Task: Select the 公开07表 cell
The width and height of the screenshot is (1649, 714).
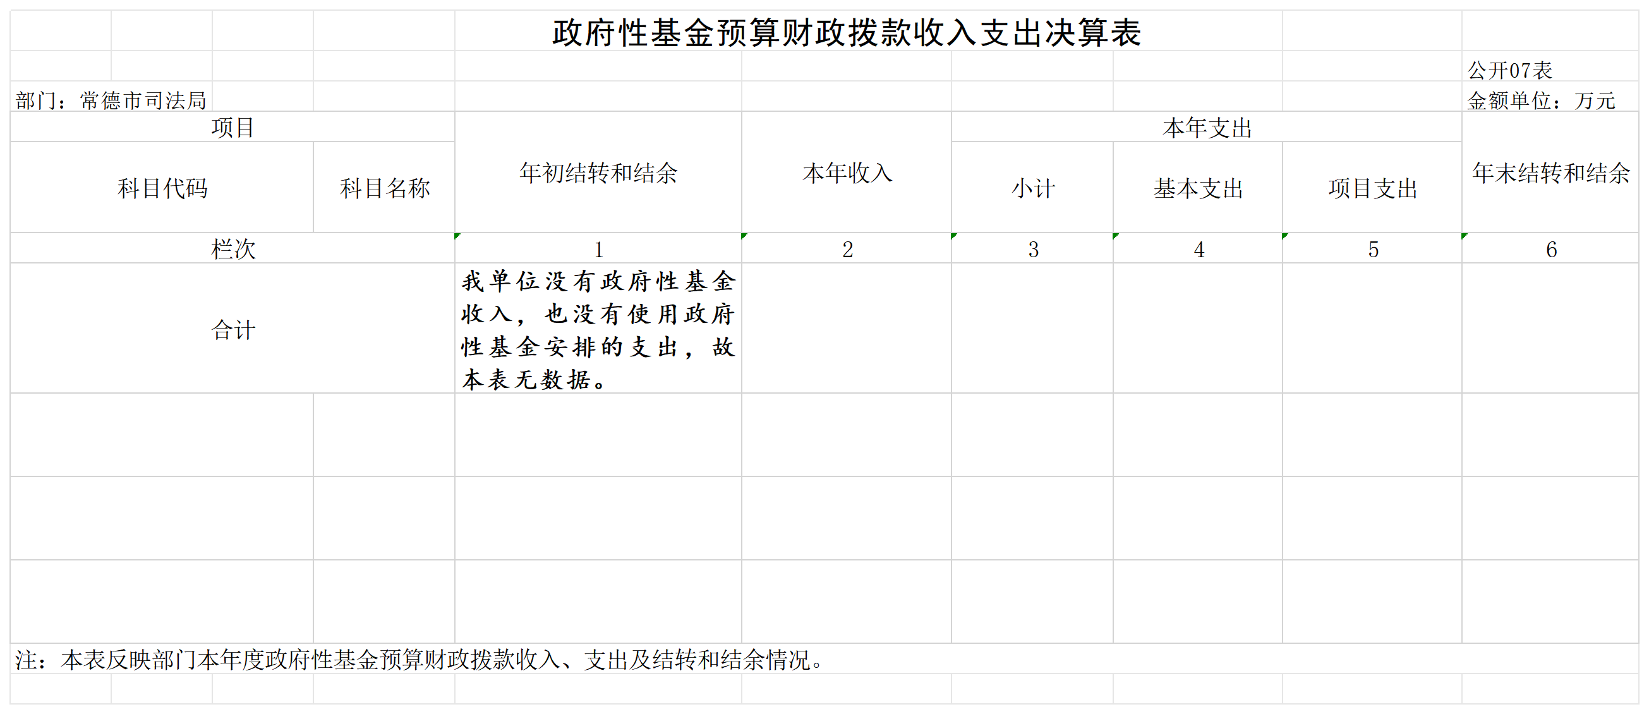Action: 1509,69
